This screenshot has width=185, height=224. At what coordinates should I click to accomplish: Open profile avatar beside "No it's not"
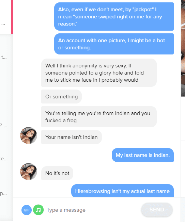click(x=29, y=172)
